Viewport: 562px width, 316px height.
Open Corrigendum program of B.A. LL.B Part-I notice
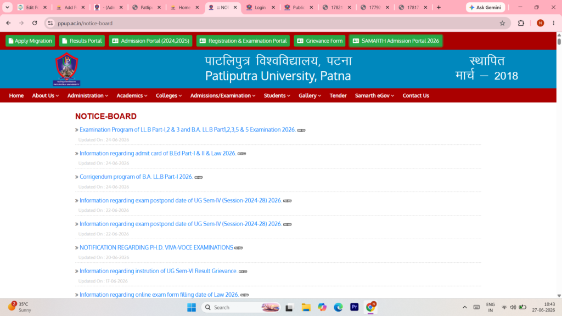tap(136, 177)
